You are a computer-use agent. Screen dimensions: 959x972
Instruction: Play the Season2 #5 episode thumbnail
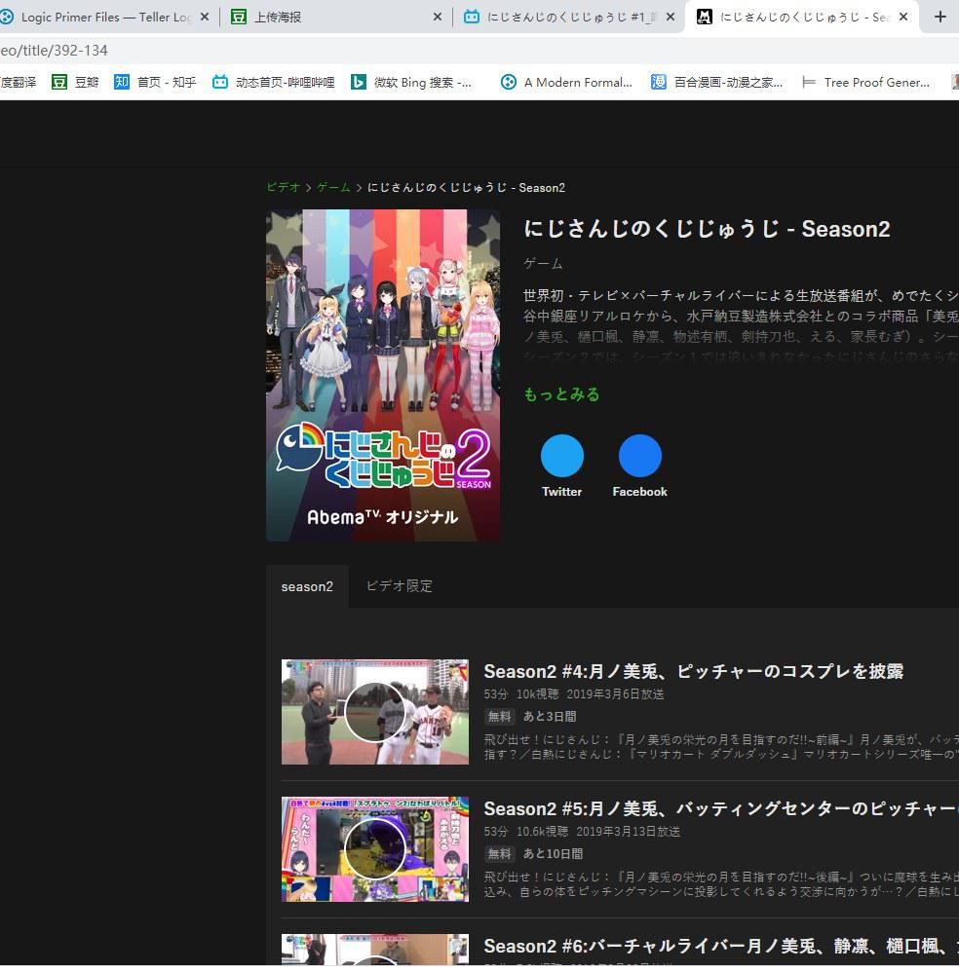(x=375, y=849)
